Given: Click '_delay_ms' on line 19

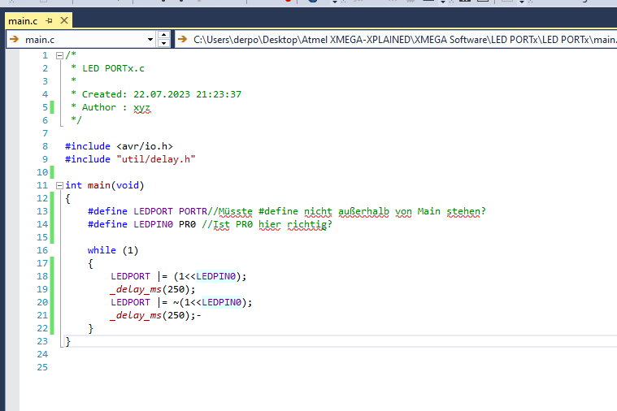Looking at the screenshot, I should coord(136,289).
